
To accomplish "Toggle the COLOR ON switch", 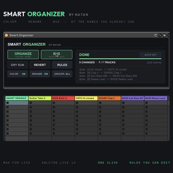I will [18, 74].
